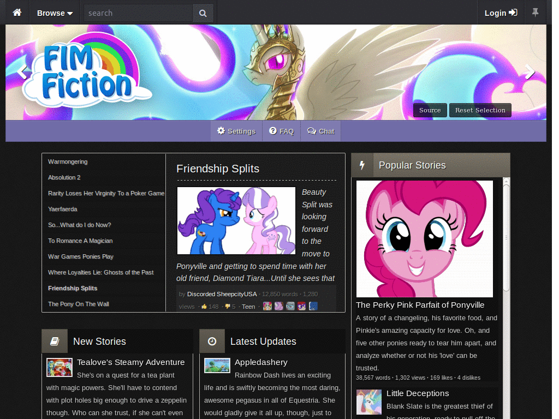Open the FAQ tab

point(281,131)
